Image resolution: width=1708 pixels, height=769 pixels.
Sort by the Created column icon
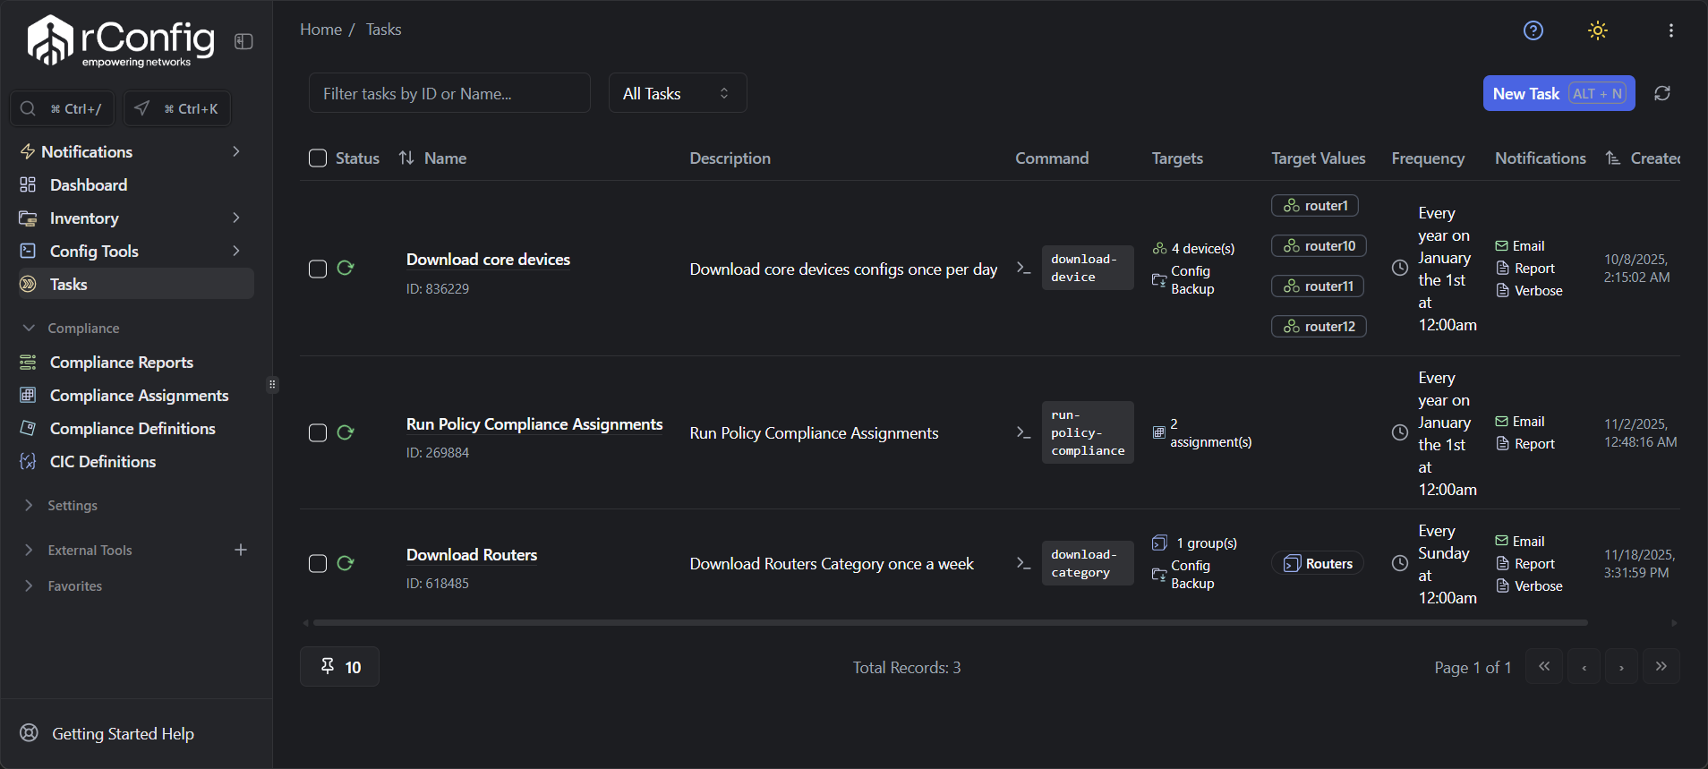1613,158
